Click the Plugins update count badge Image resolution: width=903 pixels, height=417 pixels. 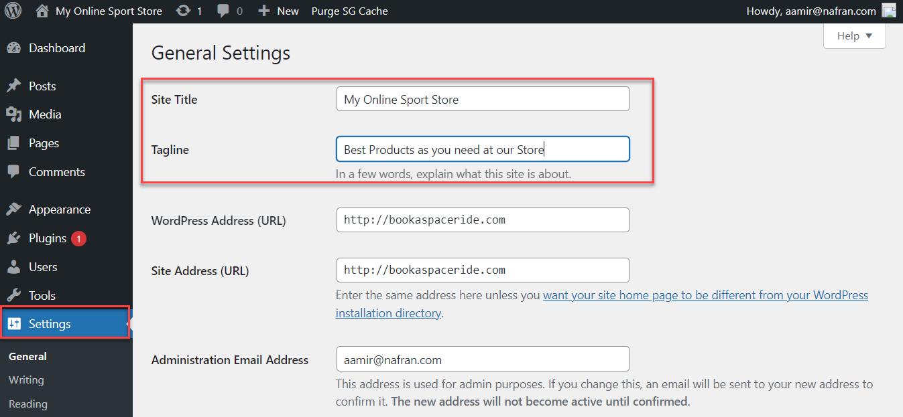click(78, 238)
